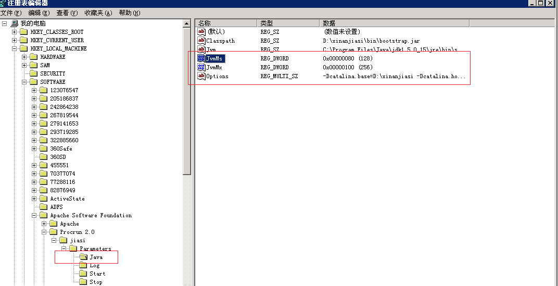Select the 279141653 key
The image size is (558, 286).
(64, 123)
